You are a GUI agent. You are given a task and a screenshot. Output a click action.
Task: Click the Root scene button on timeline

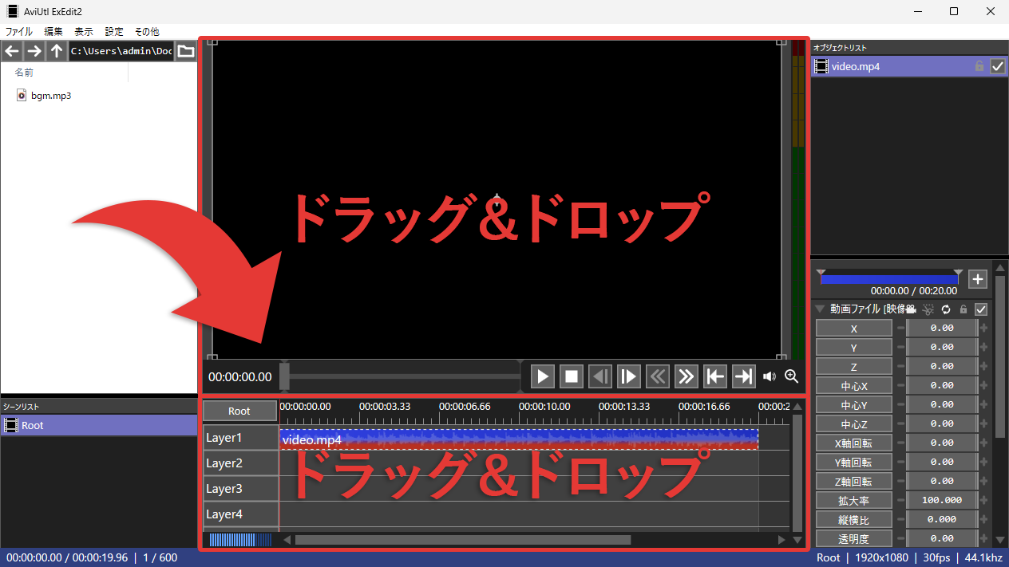pos(239,411)
